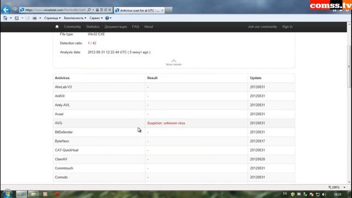Click the Home toolbar icon in command bar
This screenshot has width=352, height=198.
(5, 18)
